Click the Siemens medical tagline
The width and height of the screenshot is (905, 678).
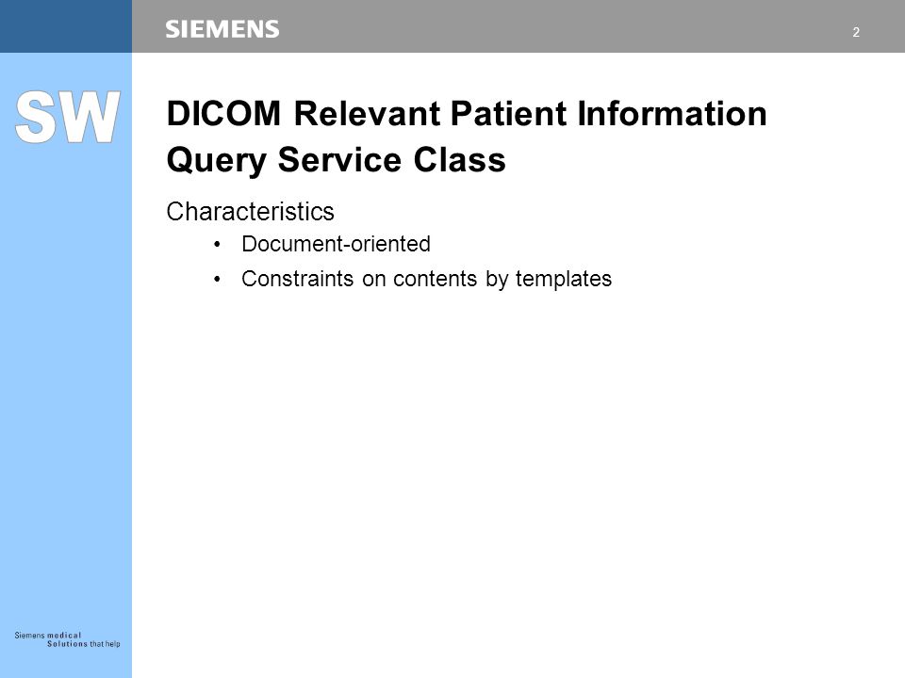(48, 636)
